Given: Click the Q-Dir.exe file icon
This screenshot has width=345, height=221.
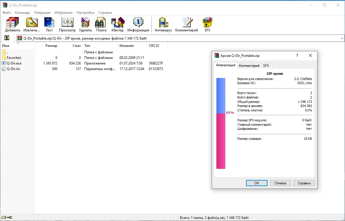Looking at the screenshot, I should [x=4, y=63].
